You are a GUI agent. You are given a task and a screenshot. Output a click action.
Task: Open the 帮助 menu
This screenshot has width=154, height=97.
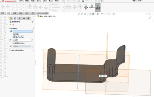pos(57,1)
